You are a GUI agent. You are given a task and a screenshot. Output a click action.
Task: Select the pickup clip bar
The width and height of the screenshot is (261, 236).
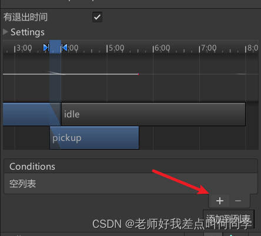(x=94, y=138)
